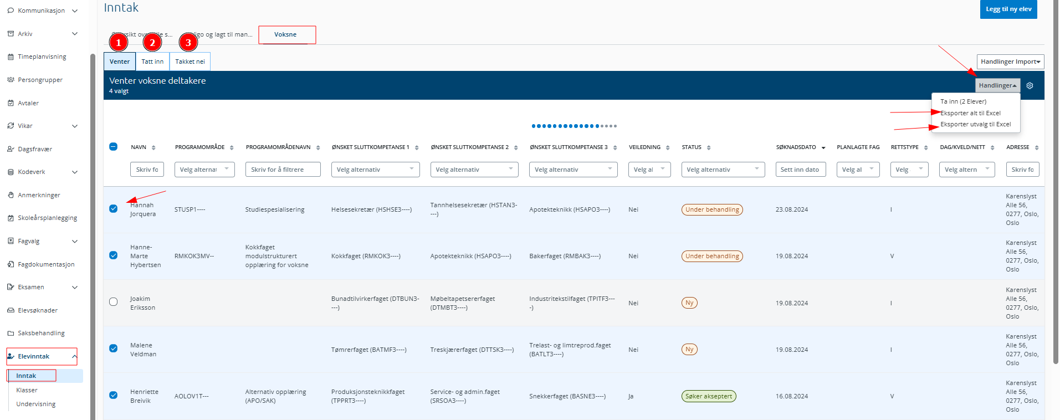Toggle select-all checkbox in table header
This screenshot has width=1060, height=420.
coord(113,147)
